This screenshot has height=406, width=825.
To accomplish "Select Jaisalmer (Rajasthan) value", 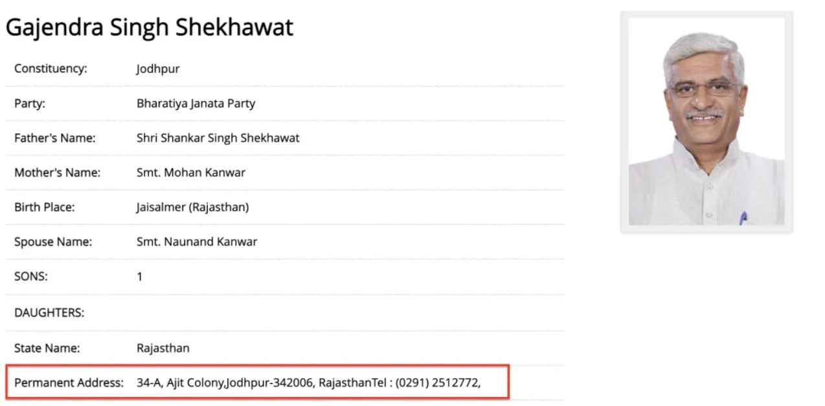I will [x=193, y=208].
